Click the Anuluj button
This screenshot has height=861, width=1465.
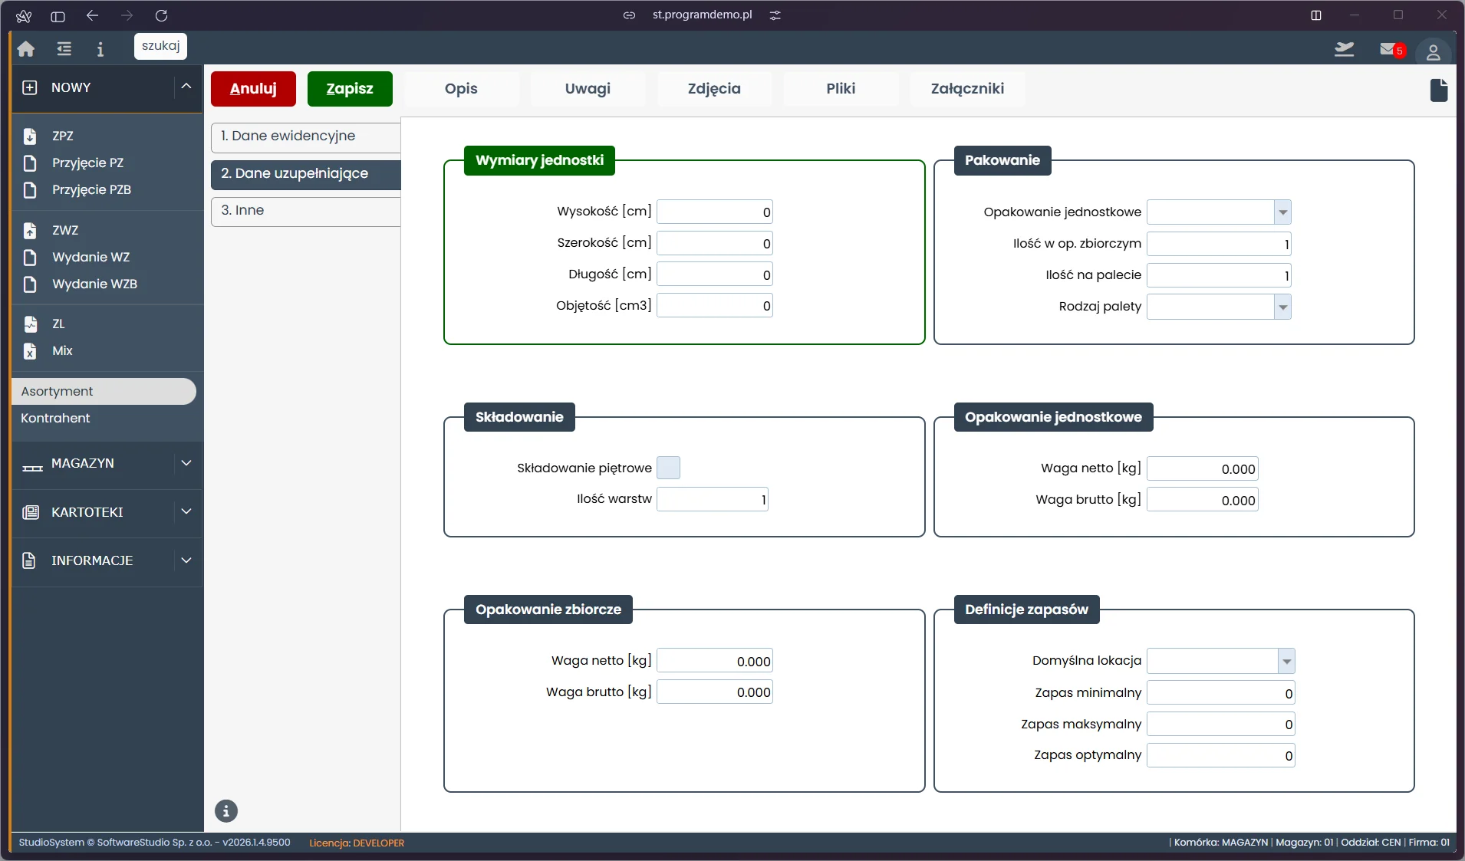(253, 89)
